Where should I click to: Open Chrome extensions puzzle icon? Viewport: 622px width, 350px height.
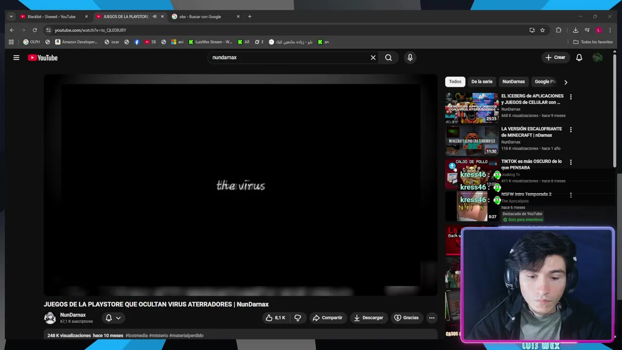coord(558,30)
